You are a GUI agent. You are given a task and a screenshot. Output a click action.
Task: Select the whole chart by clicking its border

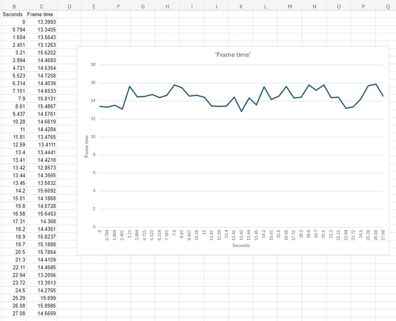pos(233,47)
